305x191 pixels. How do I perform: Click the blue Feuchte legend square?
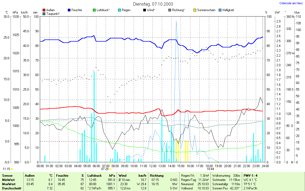tap(69, 10)
